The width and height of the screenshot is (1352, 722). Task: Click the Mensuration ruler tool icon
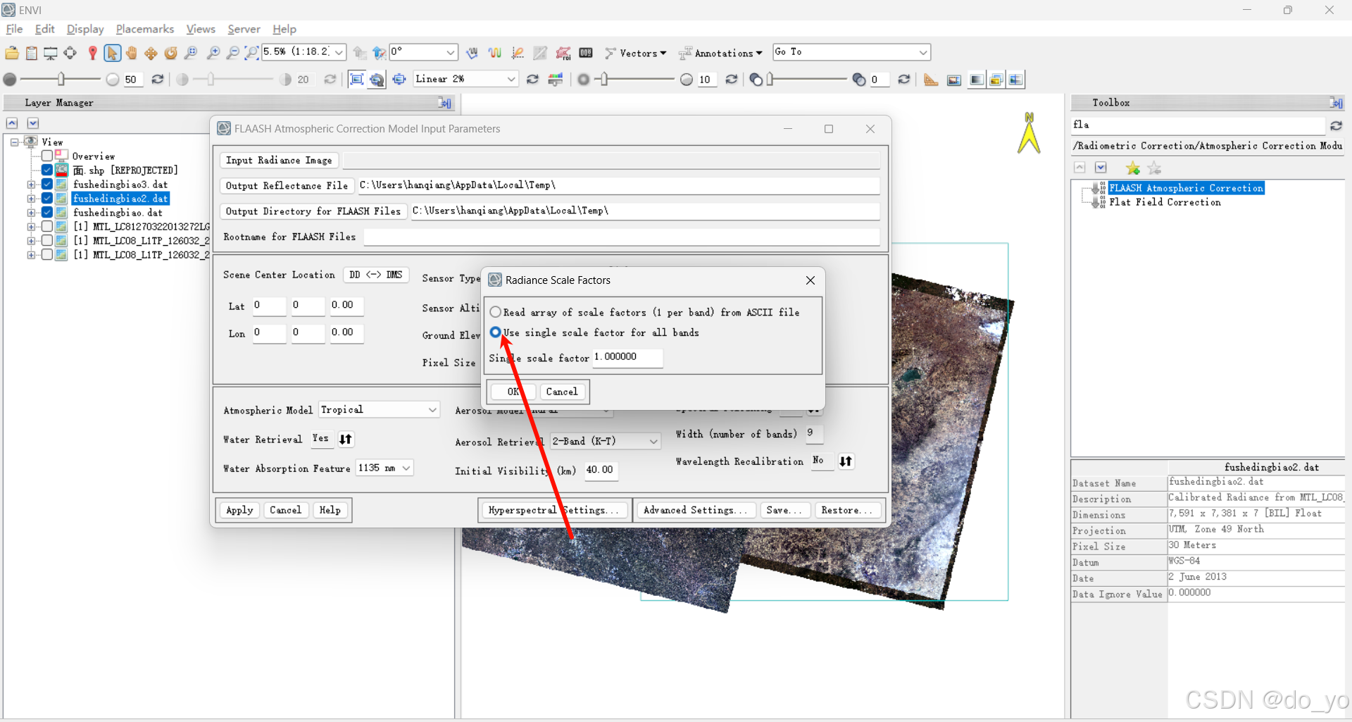(931, 79)
